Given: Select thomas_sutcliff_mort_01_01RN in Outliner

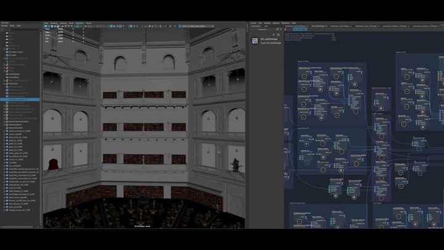Looking at the screenshot, I should tap(22, 201).
